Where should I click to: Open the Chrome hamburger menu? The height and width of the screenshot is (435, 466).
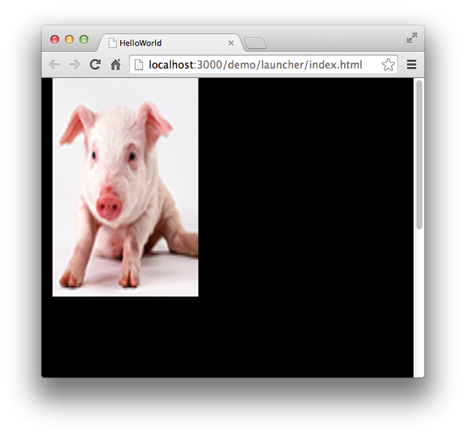point(411,65)
